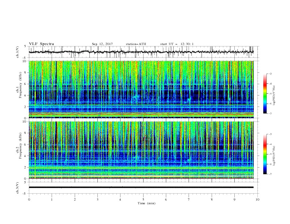Screen dimensions: 290x224
Task: Click time axis tick label "10"
Action: [x=257, y=199]
